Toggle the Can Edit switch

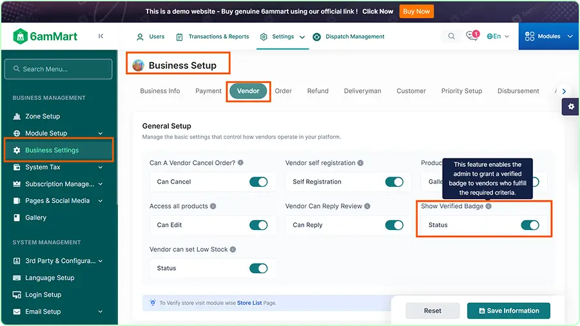pos(258,225)
